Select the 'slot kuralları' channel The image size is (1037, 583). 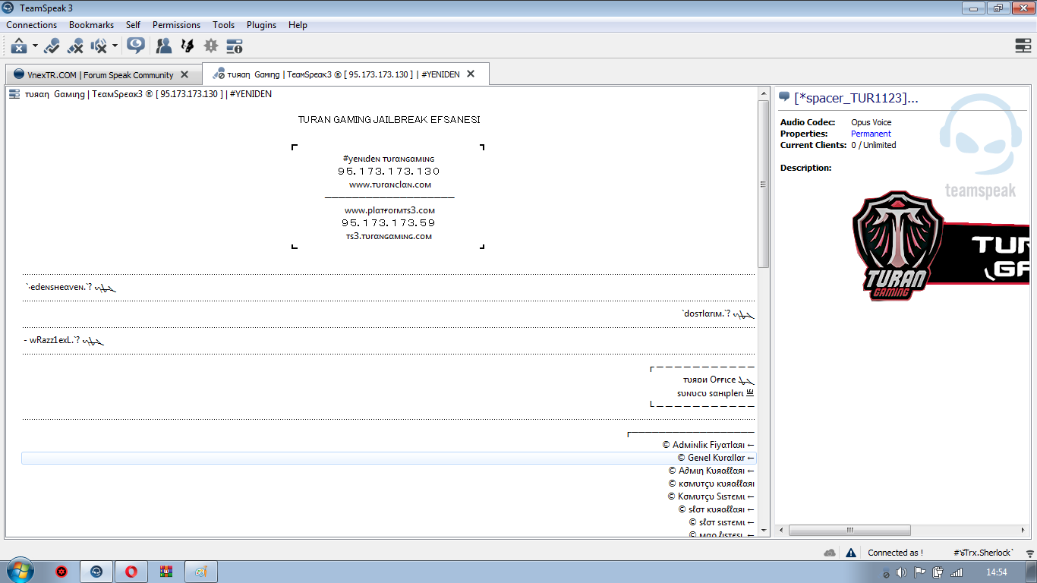point(716,509)
